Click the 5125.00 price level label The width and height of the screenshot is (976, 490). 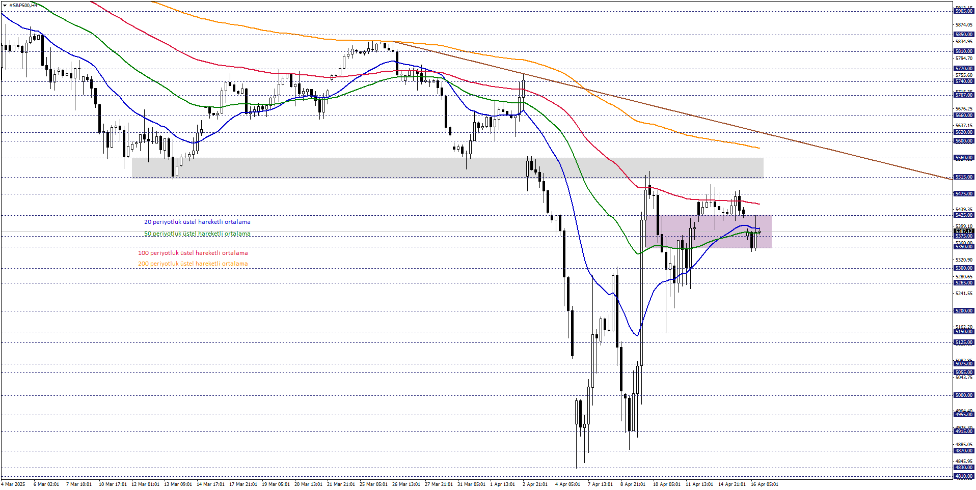point(964,342)
